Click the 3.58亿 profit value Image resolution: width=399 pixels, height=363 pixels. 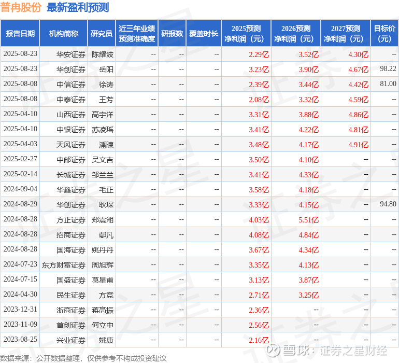[x=259, y=189]
